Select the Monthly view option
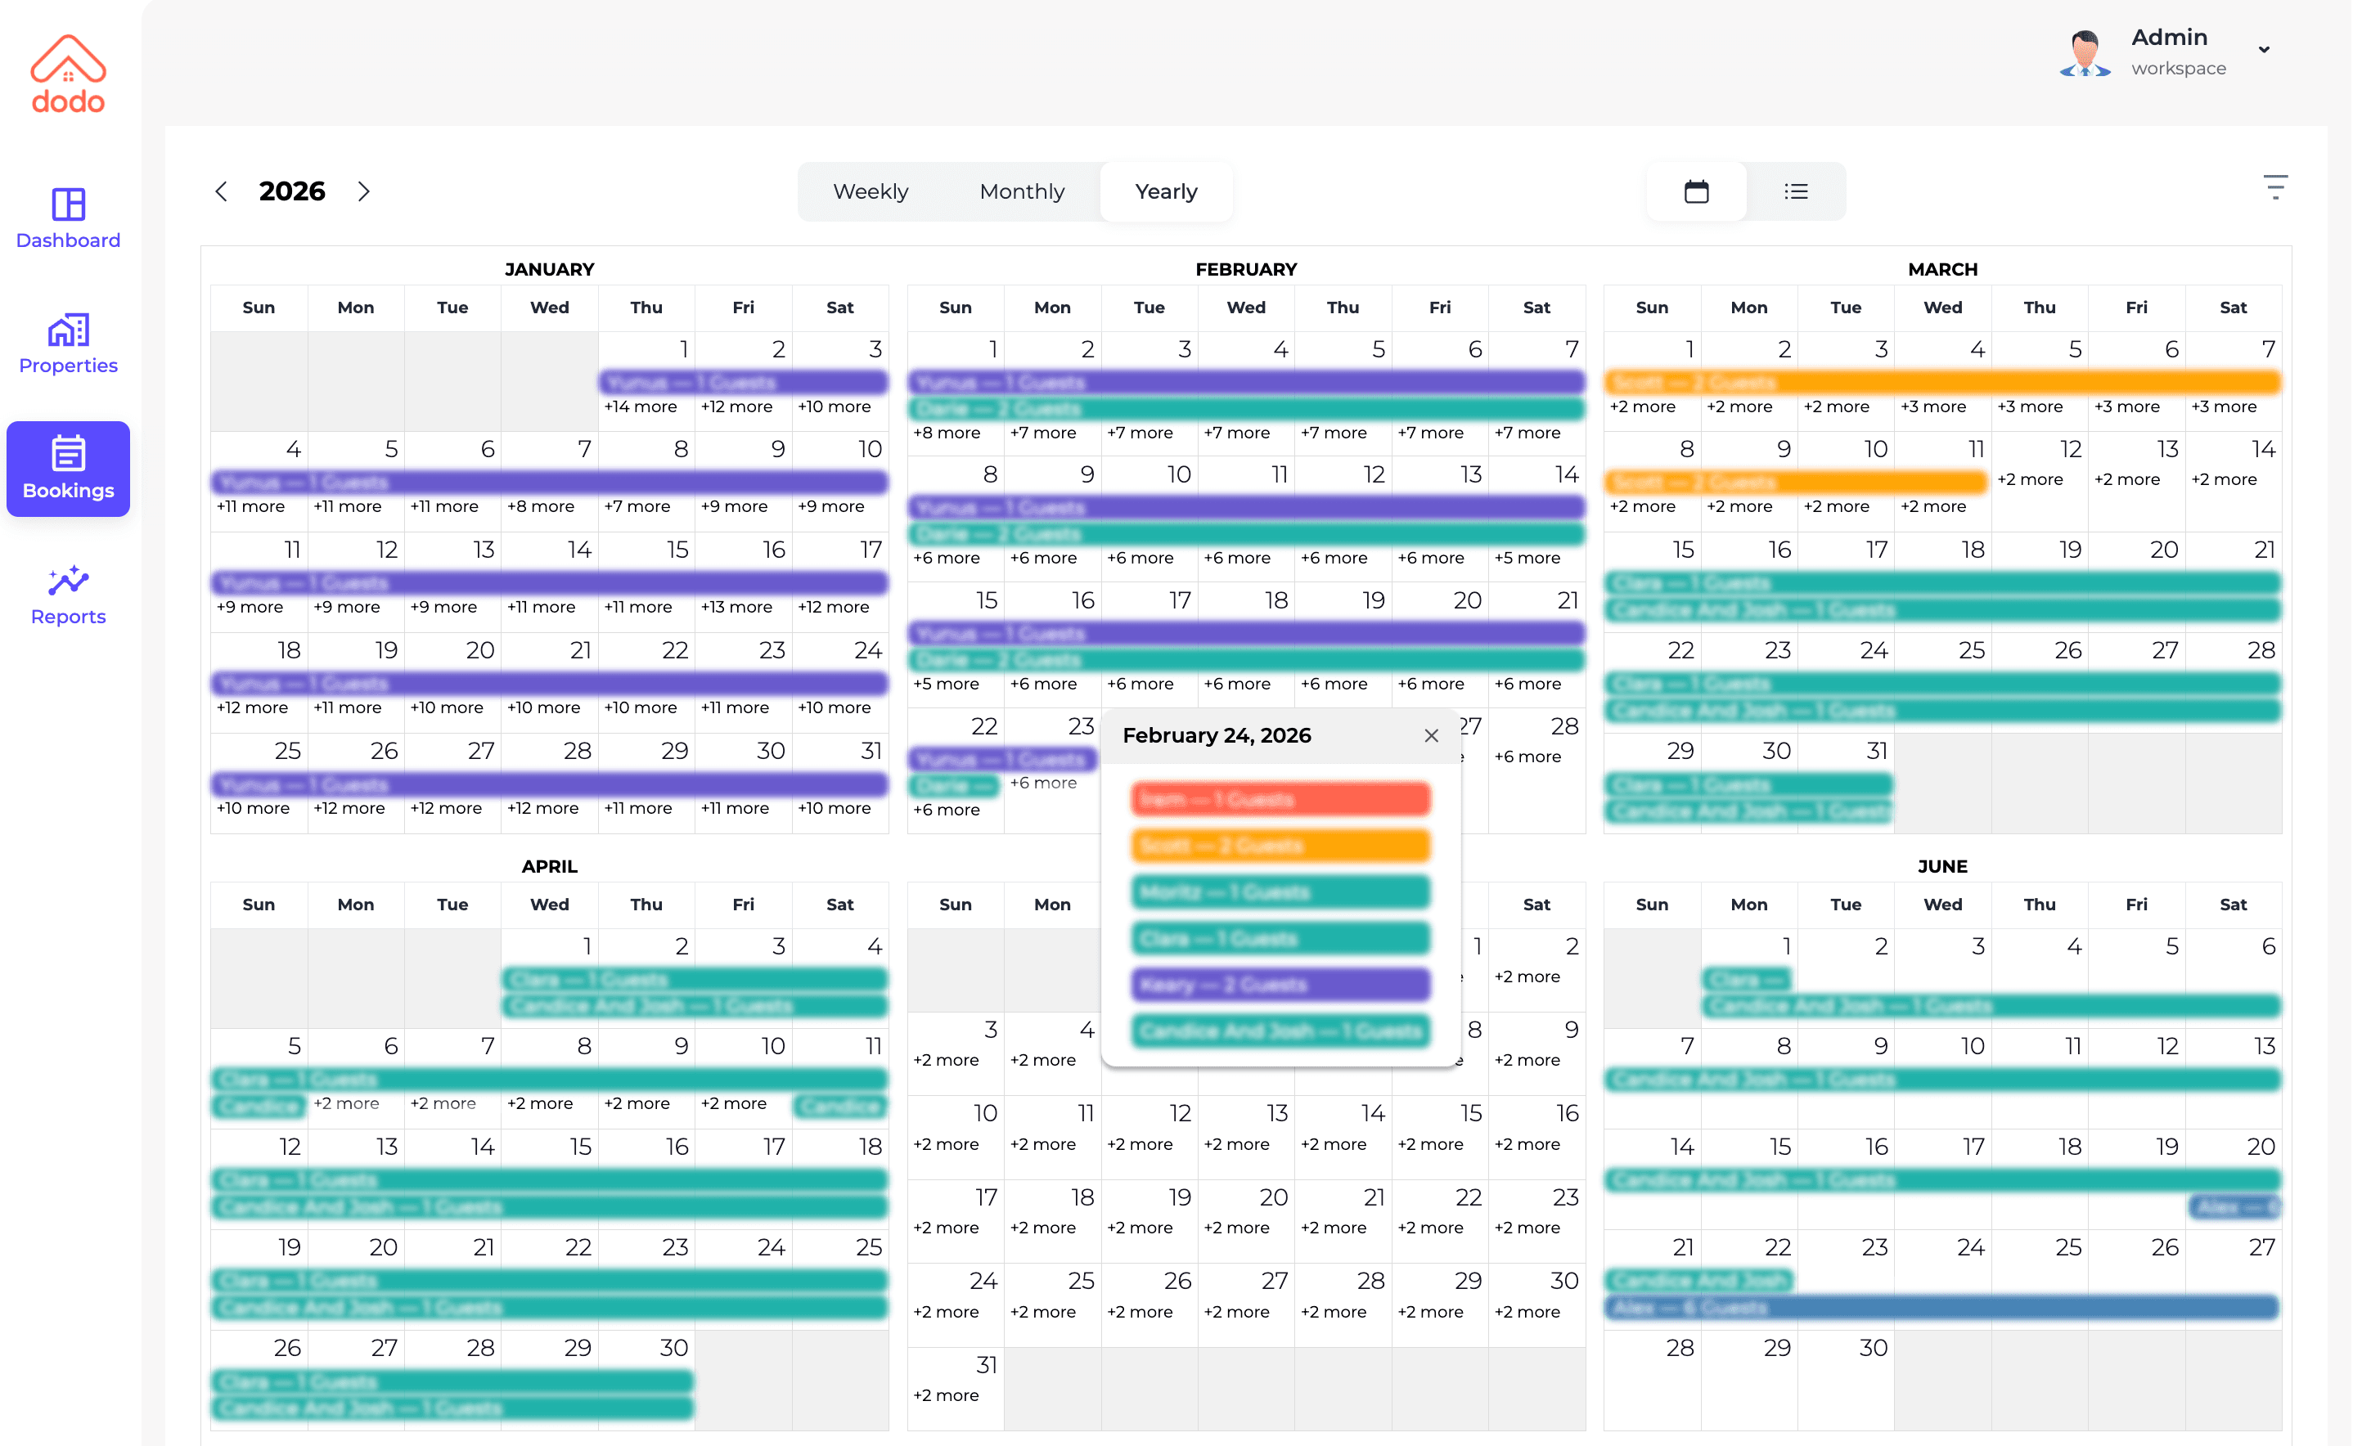The width and height of the screenshot is (2353, 1446). (1022, 191)
